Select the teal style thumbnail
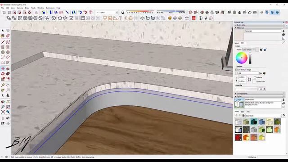 coord(254,121)
